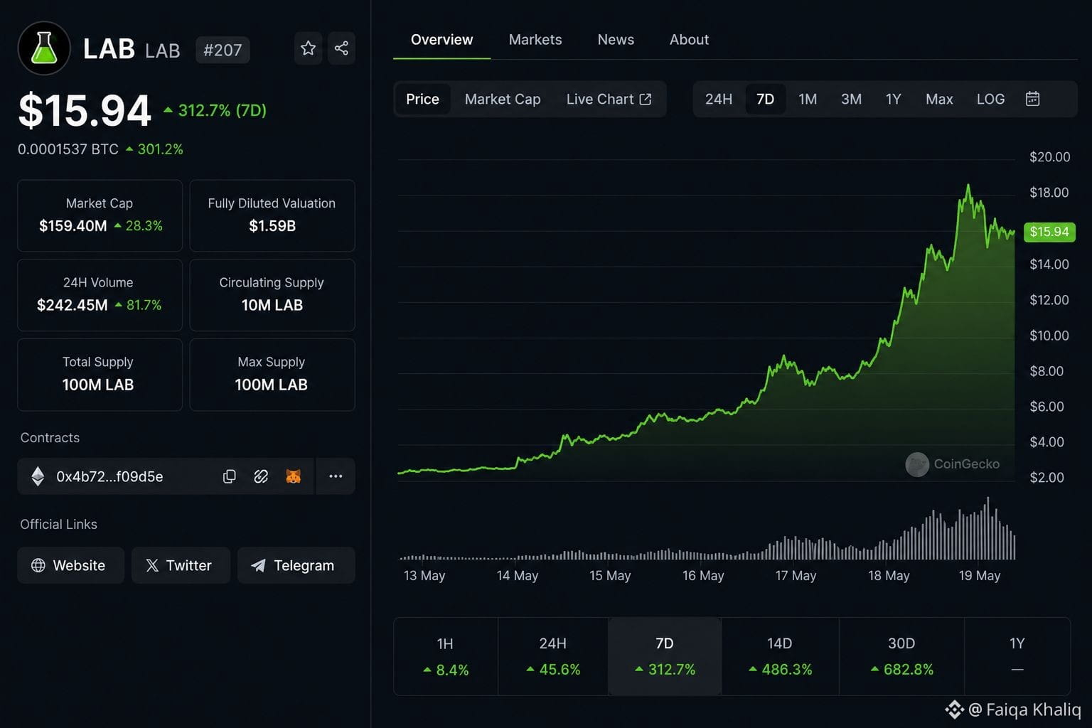Toggle LOG scale on chart
The image size is (1092, 728).
[990, 100]
